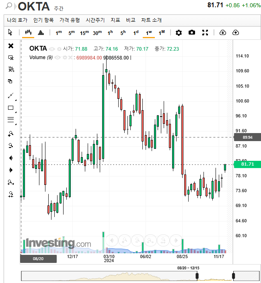Click the 81.71 current price label
Screen dimensions: 261x283
click(x=247, y=164)
